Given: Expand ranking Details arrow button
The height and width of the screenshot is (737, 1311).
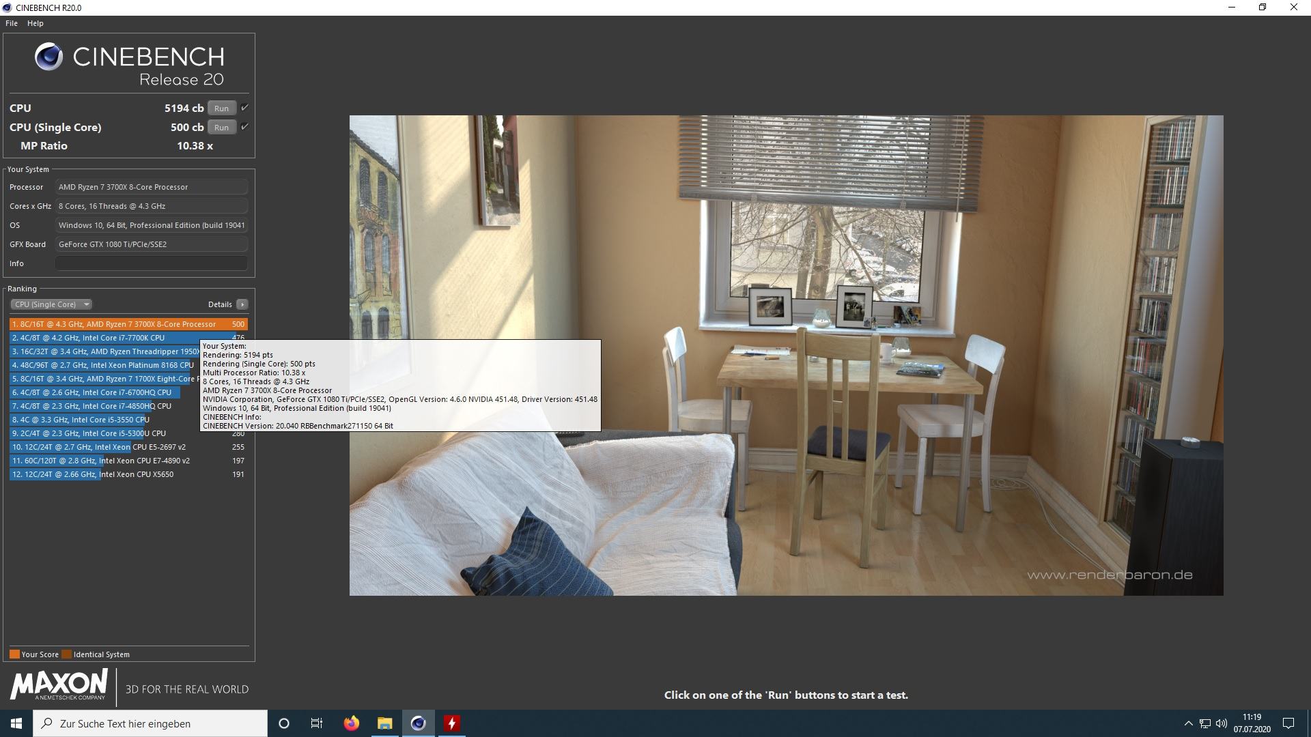Looking at the screenshot, I should pyautogui.click(x=242, y=304).
